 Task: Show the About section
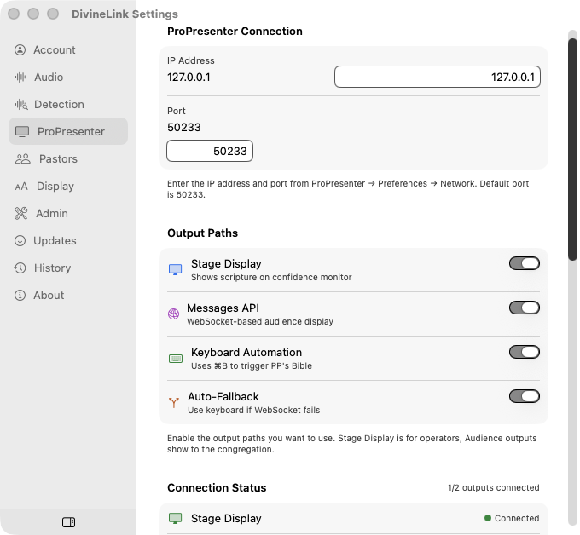[x=68, y=296]
